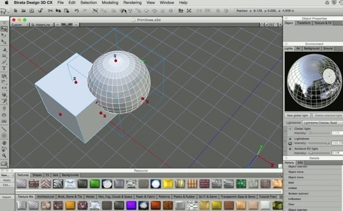Switch to the Texture & FX tab
The image size is (343, 211).
pyautogui.click(x=323, y=23)
